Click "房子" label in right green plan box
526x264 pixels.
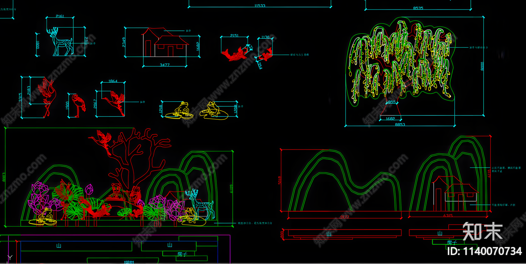tap(452, 243)
